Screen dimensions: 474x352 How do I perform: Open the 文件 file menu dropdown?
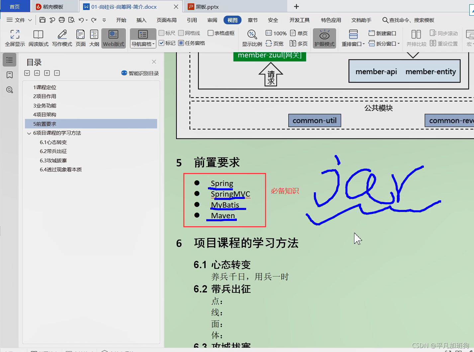tap(19, 20)
